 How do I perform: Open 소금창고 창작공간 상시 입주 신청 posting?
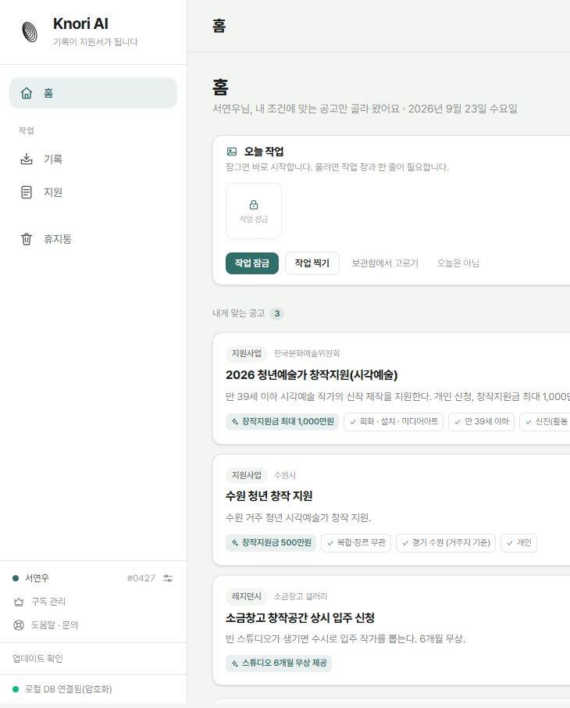(300, 617)
